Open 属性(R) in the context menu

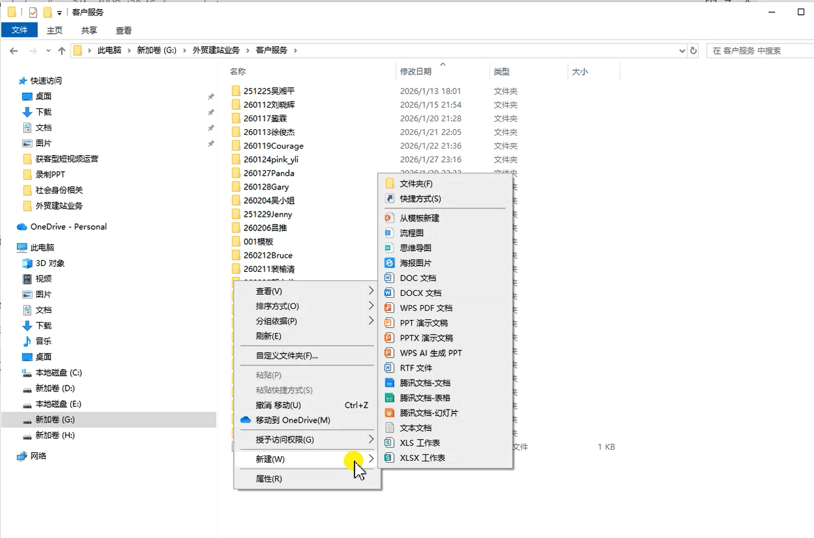[306, 478]
